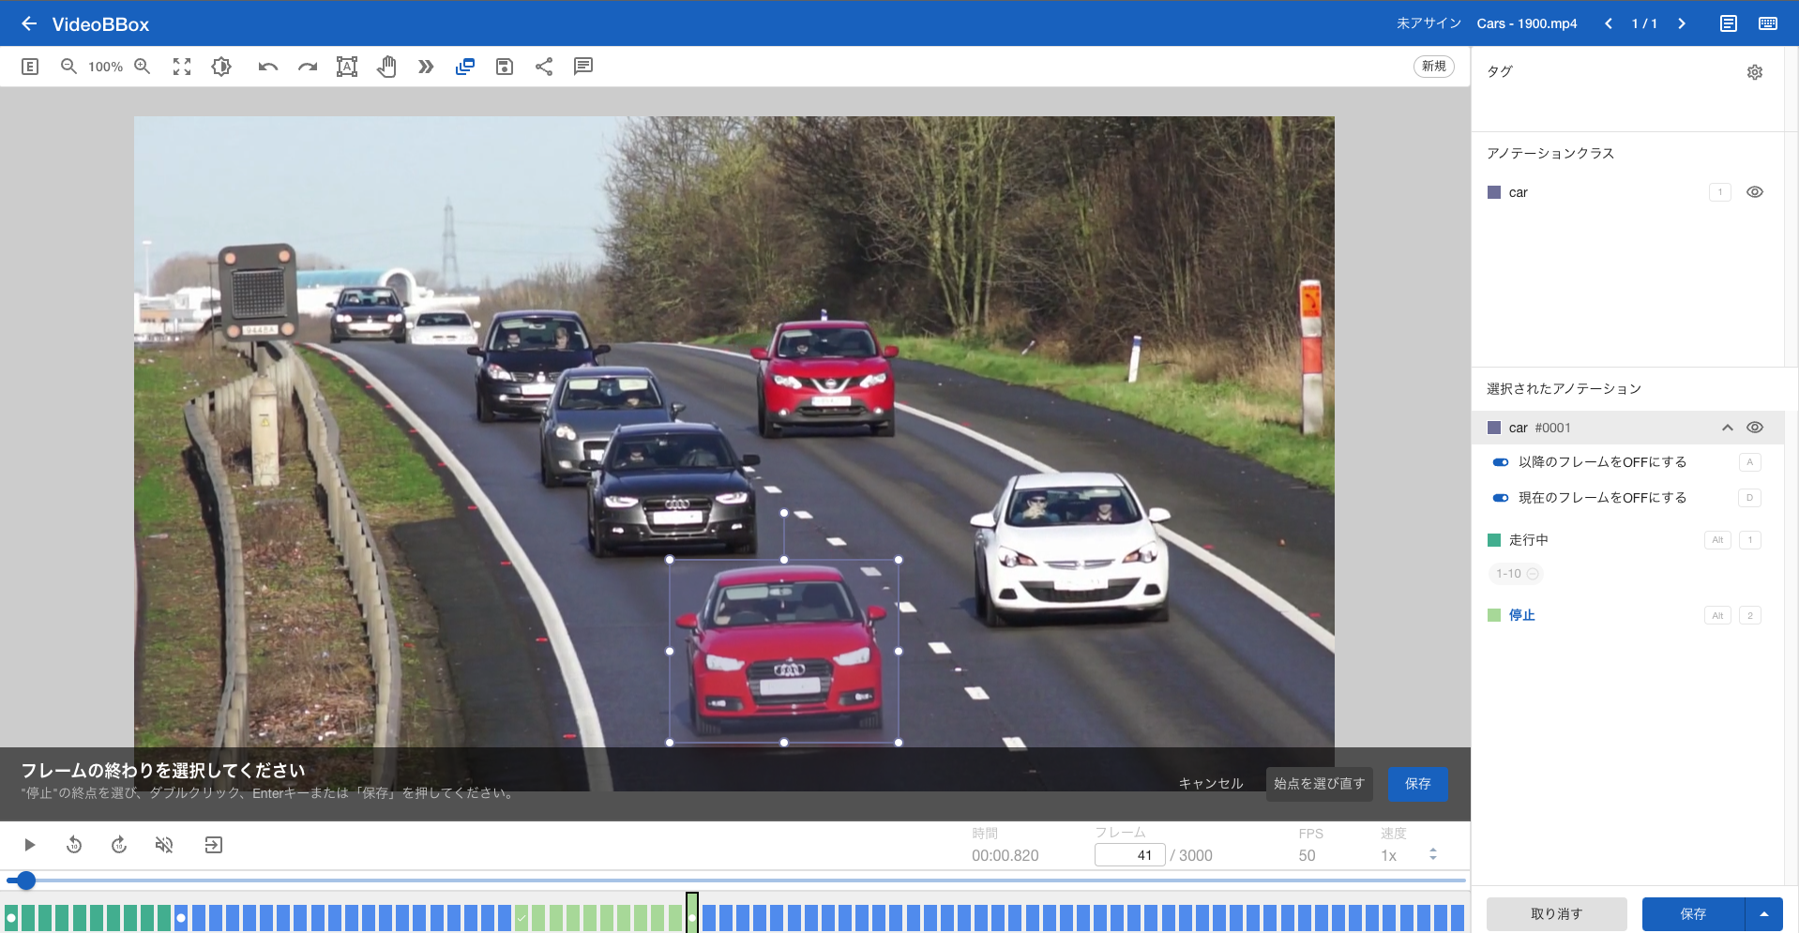1799x933 pixels.
Task: Click the 新規 status button
Action: point(1433,67)
